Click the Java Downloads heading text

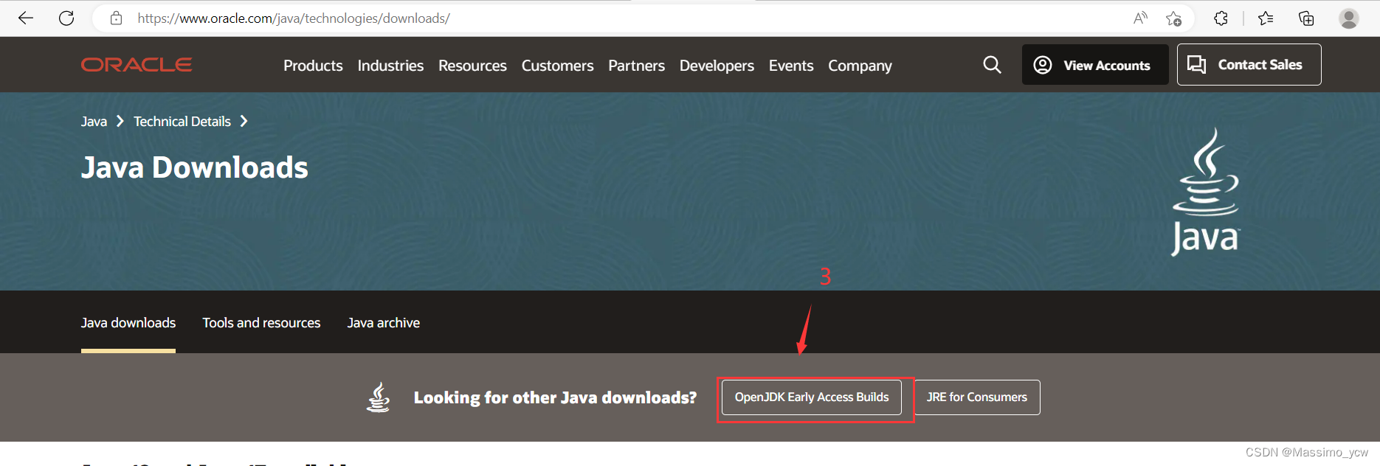click(195, 168)
